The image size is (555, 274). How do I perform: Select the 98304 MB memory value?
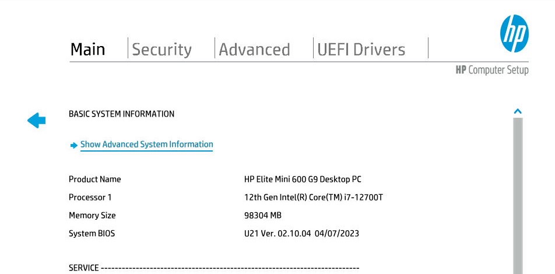point(263,216)
